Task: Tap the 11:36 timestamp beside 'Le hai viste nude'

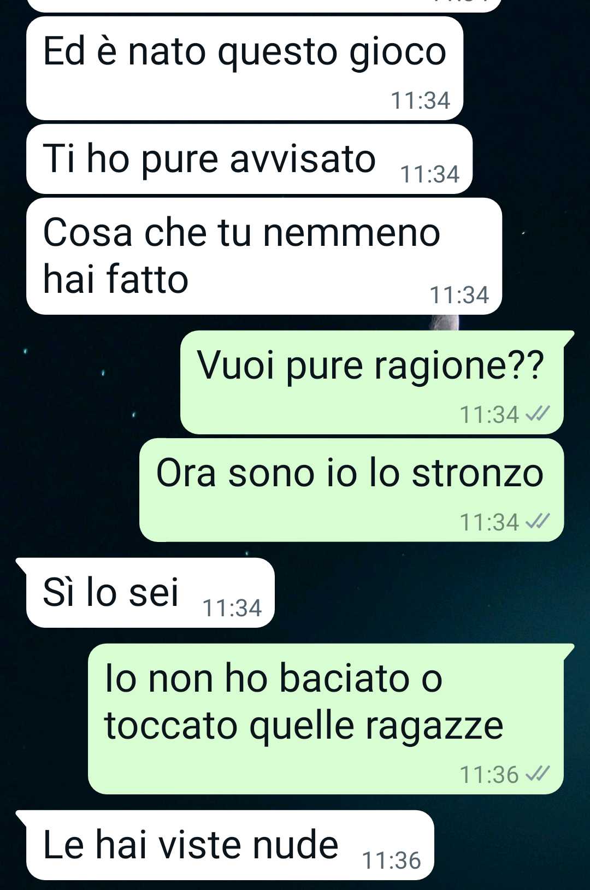Action: point(392,860)
